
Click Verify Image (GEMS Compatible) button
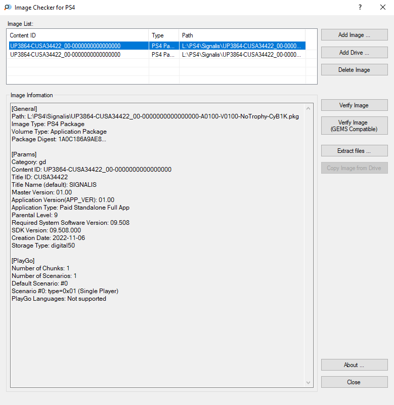354,126
